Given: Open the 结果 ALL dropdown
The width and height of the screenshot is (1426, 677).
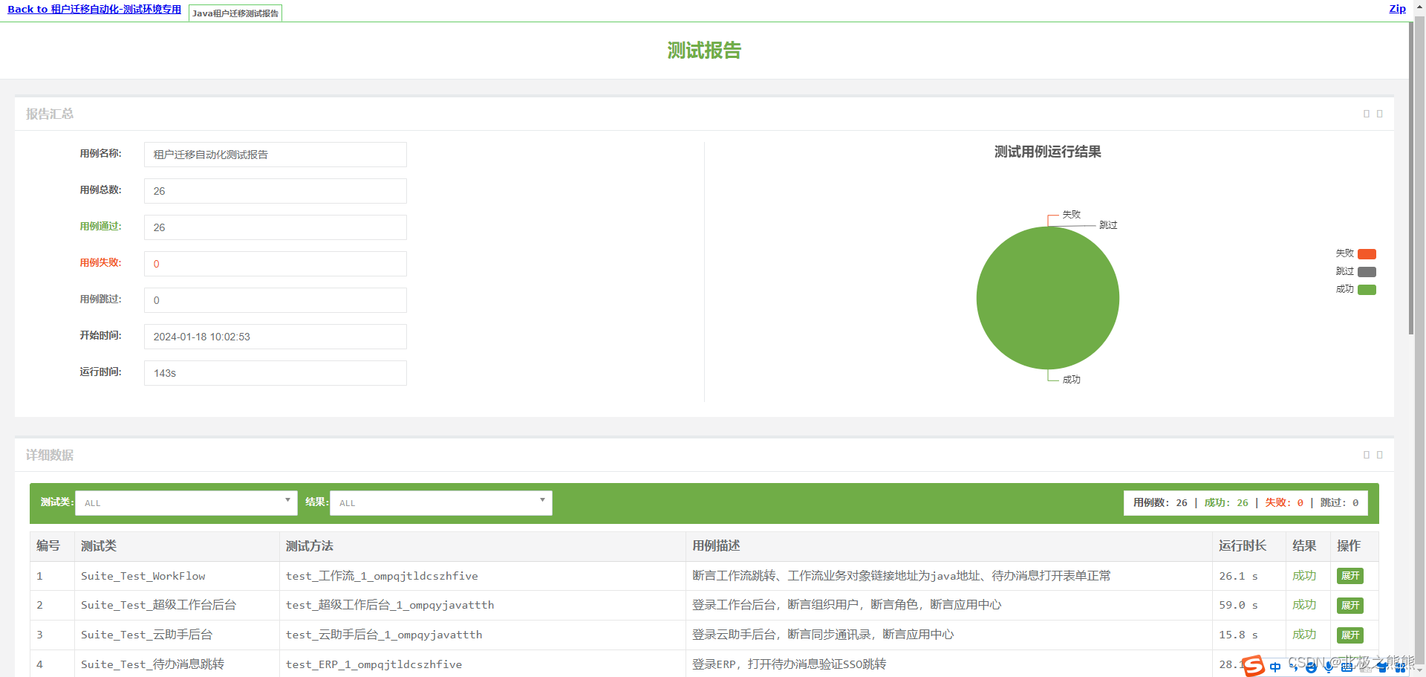Looking at the screenshot, I should tap(441, 503).
